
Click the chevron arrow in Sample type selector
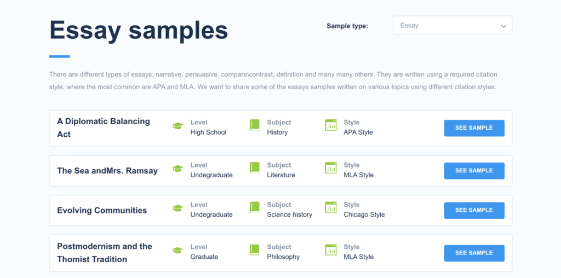(503, 26)
